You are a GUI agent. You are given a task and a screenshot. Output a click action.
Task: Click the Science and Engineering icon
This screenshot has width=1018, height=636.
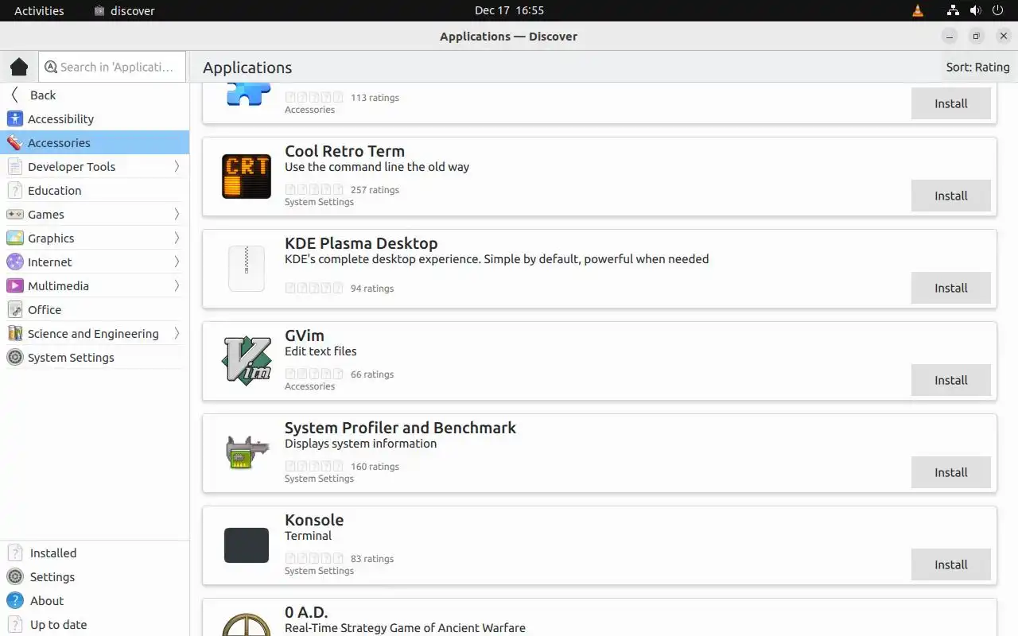click(14, 333)
